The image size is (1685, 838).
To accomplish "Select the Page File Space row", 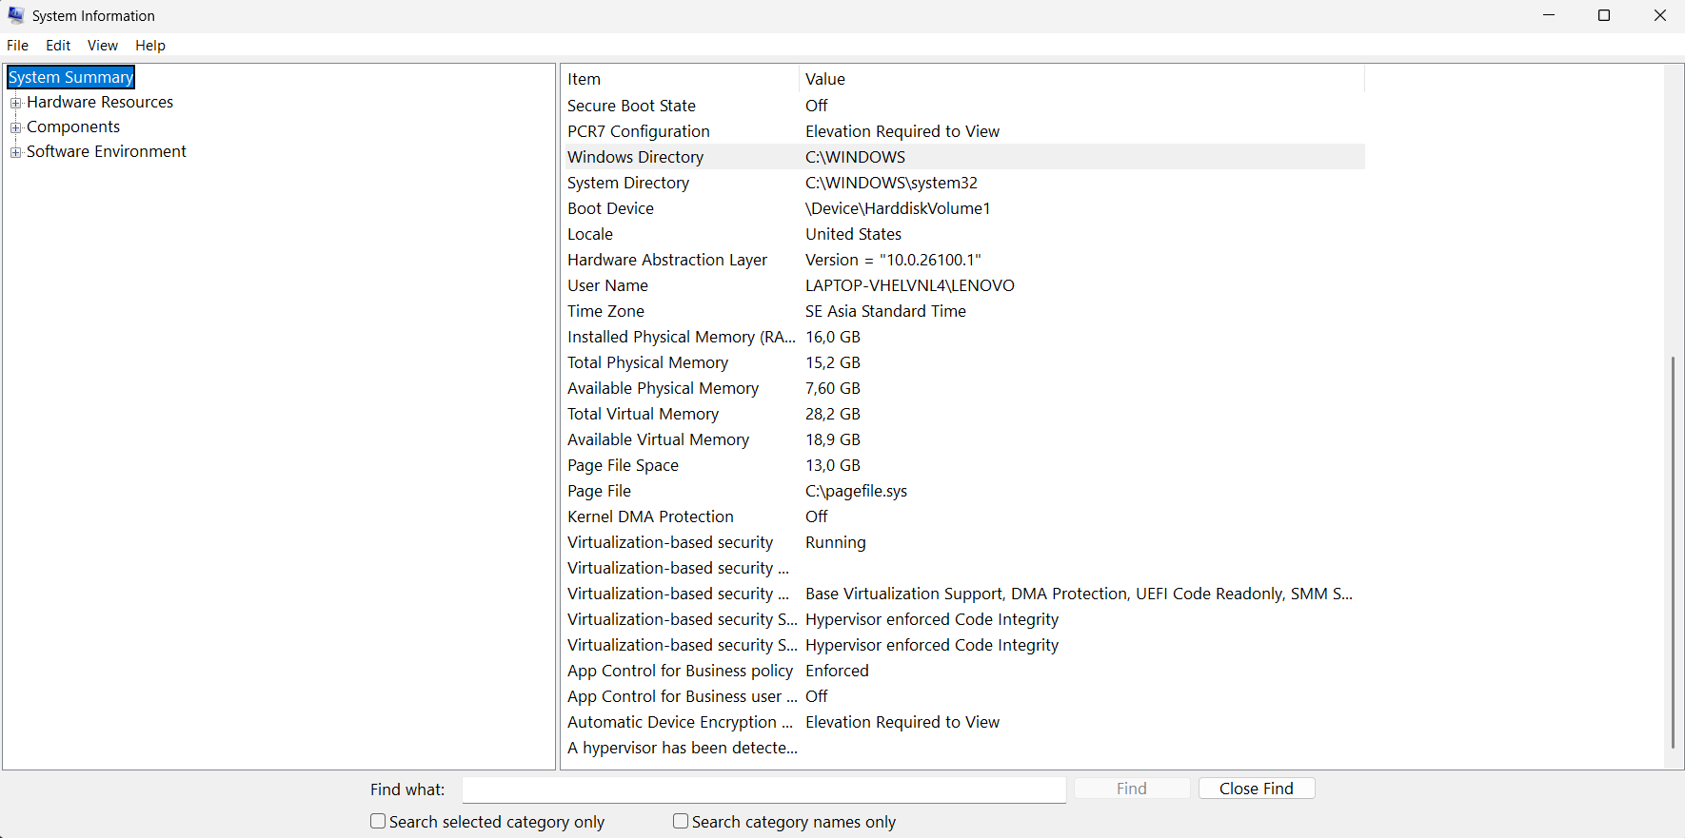I will pos(963,465).
